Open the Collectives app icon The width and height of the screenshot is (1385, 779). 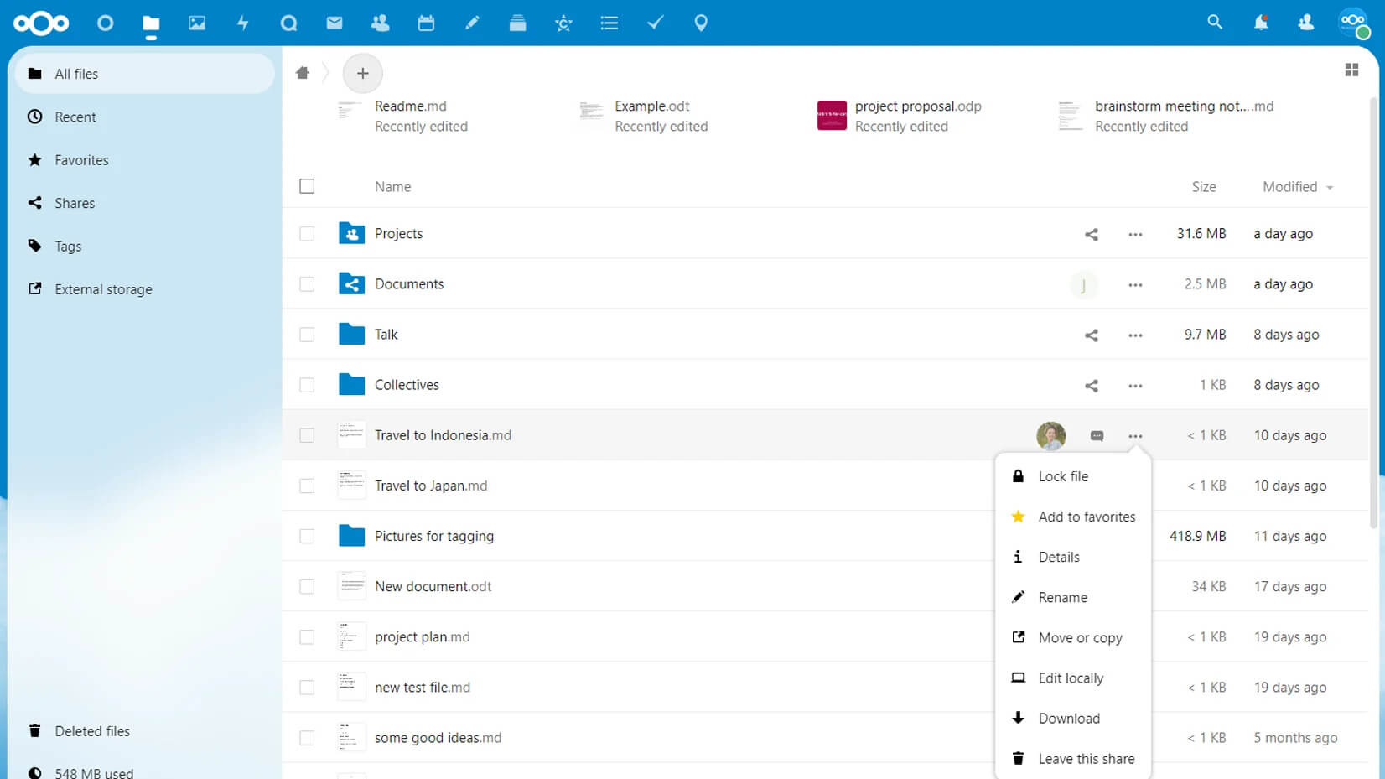pos(563,23)
